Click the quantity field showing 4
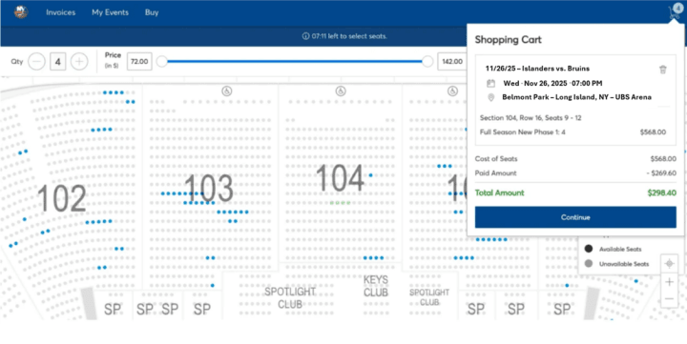Screen dimensions: 687x344 pos(58,62)
